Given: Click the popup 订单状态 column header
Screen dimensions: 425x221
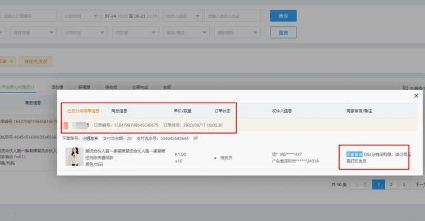Looking at the screenshot, I should [222, 110].
